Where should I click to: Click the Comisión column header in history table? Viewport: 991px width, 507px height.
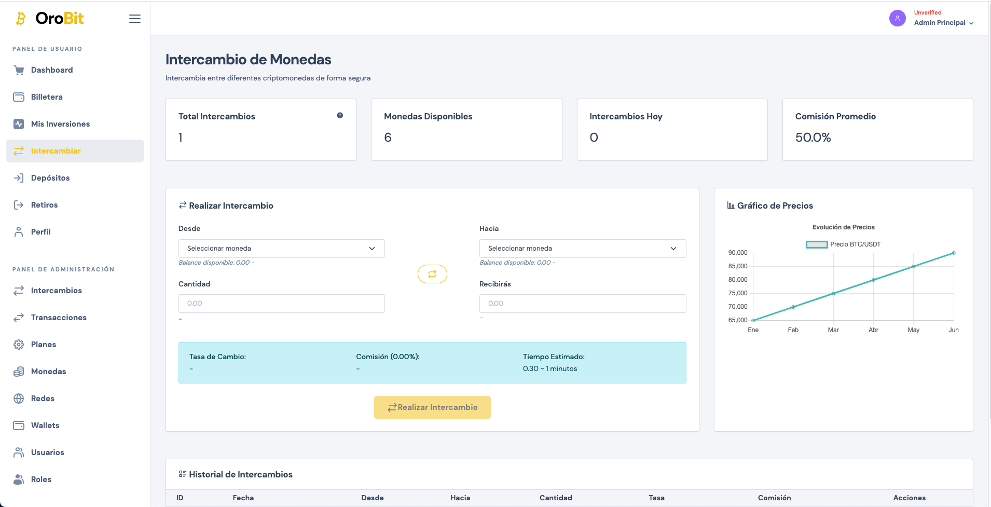pos(774,498)
